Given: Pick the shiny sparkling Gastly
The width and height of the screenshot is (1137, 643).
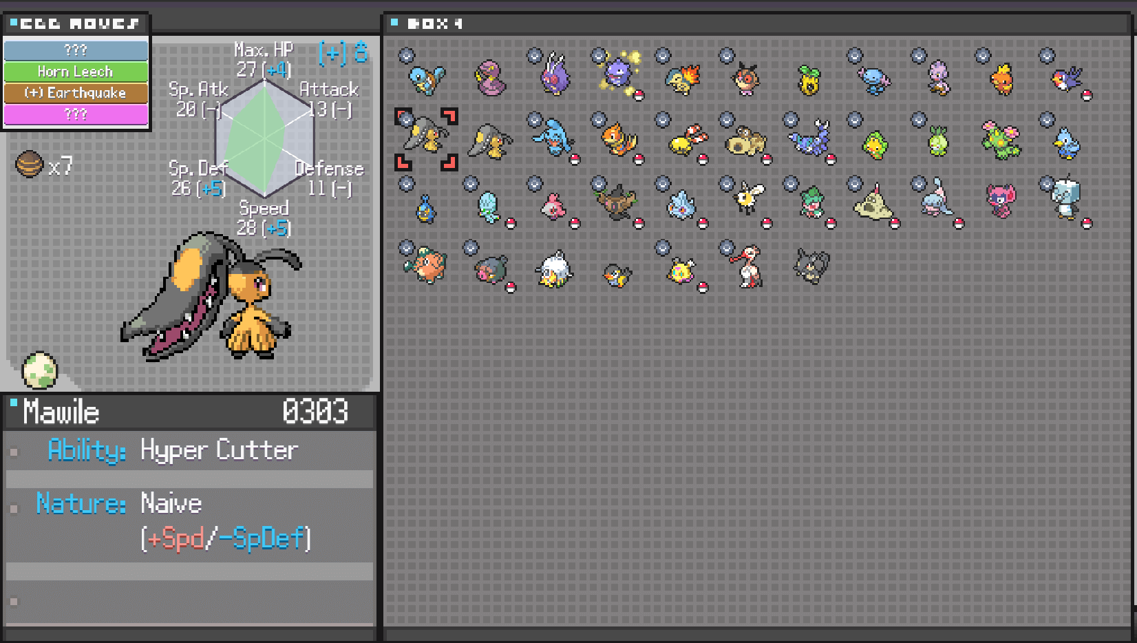Looking at the screenshot, I should 619,73.
